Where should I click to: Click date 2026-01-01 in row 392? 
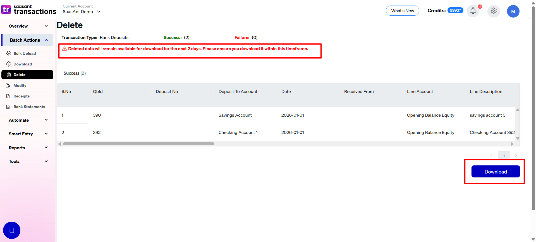click(x=293, y=133)
